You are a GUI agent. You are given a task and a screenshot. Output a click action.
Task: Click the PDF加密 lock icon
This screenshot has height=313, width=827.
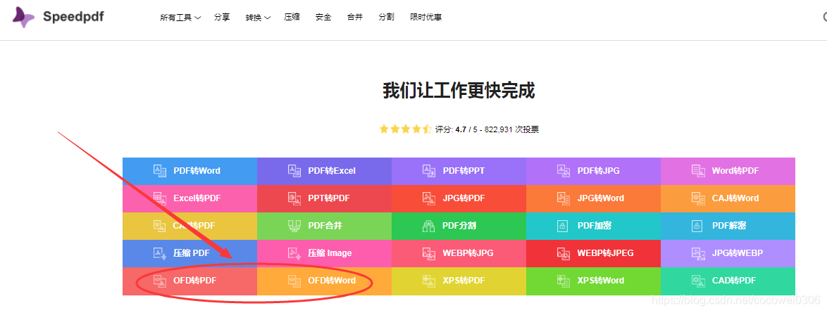[564, 226]
